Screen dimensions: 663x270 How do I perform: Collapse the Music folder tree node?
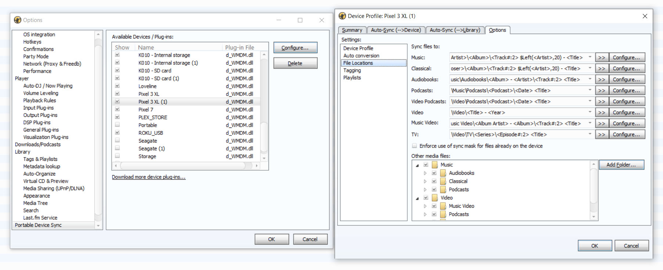tap(417, 165)
